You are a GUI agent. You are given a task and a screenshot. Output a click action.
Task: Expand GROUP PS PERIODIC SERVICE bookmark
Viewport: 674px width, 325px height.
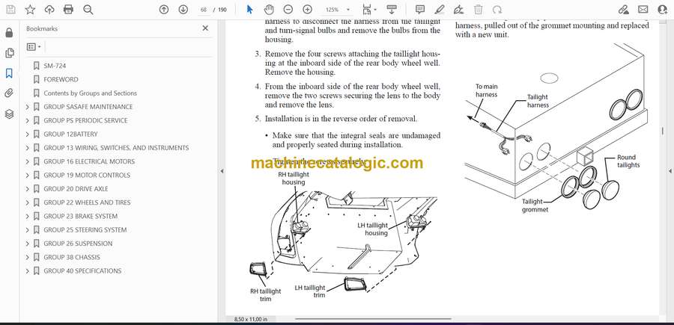tap(28, 120)
